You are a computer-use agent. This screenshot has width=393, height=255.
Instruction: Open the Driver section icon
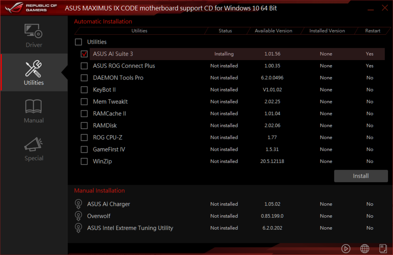pos(34,31)
